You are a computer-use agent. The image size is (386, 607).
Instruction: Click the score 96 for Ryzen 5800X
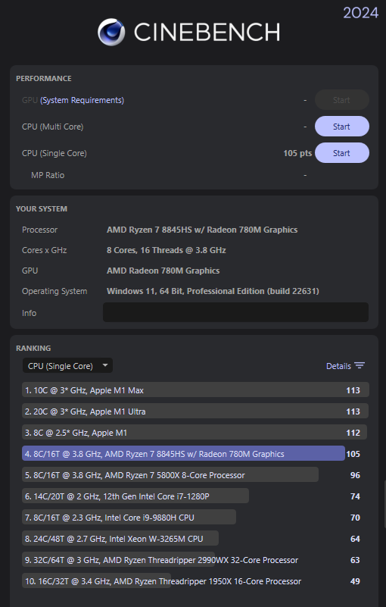(355, 475)
